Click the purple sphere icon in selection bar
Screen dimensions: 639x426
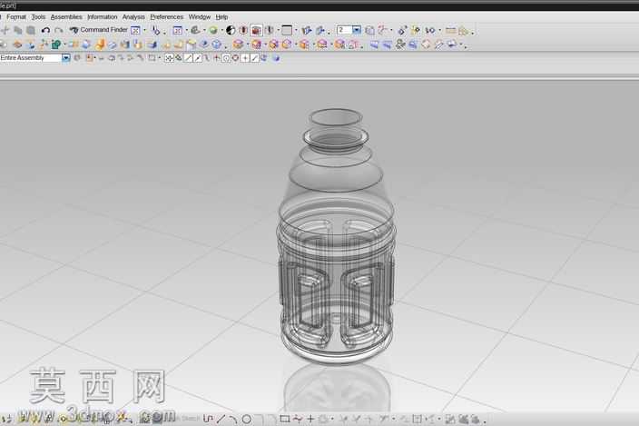point(276,58)
